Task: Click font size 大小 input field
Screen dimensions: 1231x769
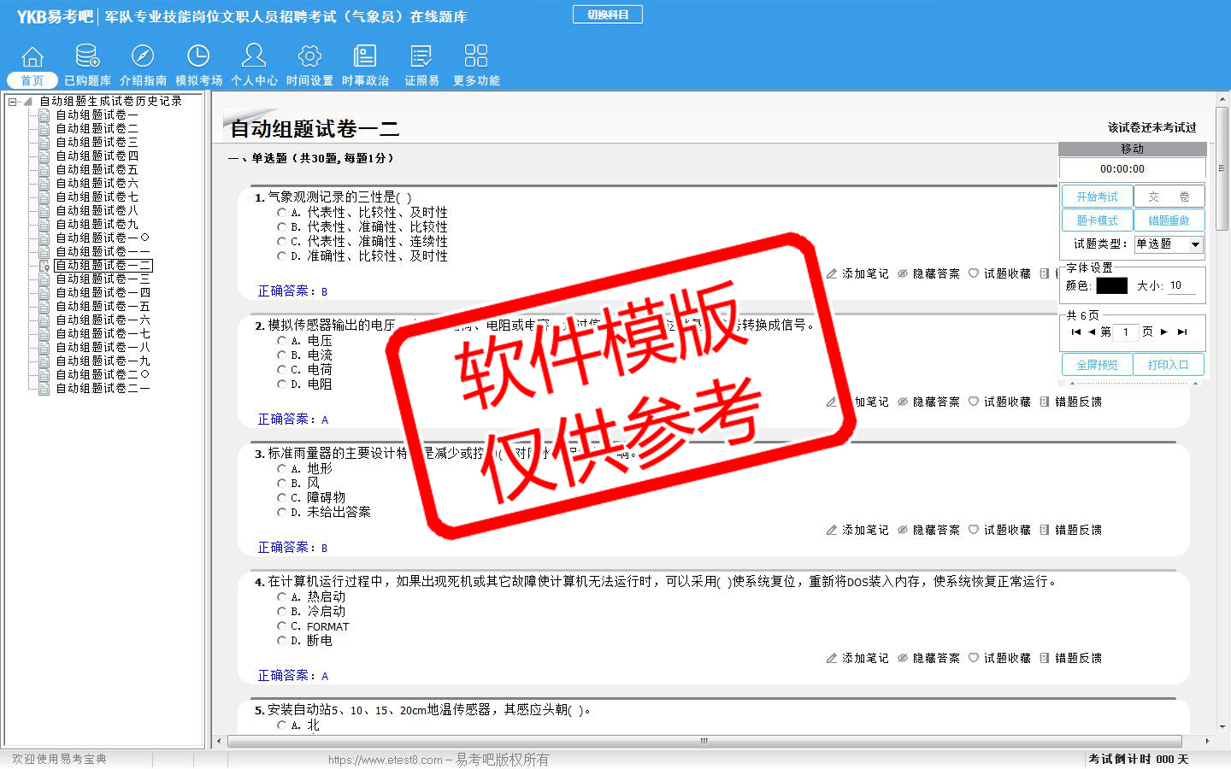Action: [1181, 285]
